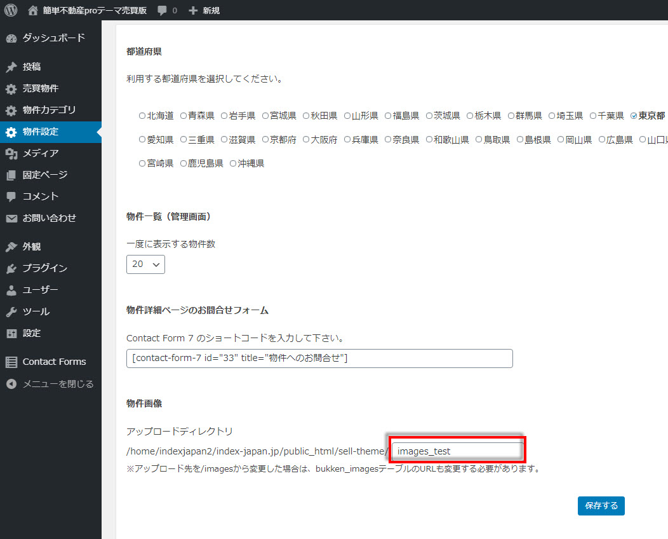Click the Contact Form 7 shortcode field
This screenshot has width=668, height=539.
(319, 358)
